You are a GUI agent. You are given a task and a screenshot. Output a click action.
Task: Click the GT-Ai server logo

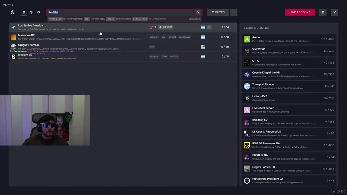click(247, 63)
